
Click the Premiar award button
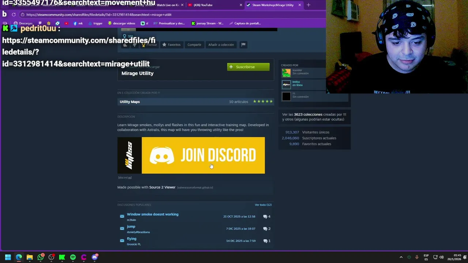coord(150,45)
